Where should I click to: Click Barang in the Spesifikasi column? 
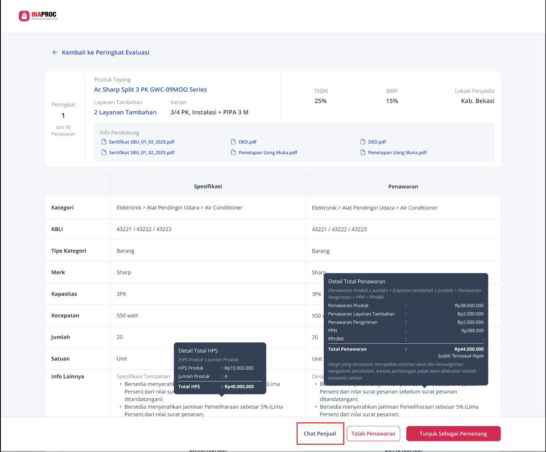click(x=125, y=251)
